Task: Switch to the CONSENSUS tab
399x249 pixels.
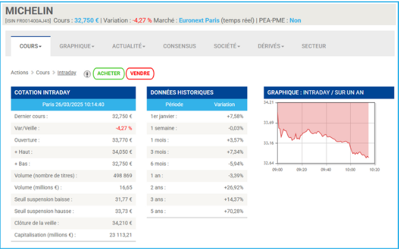Action: click(180, 46)
